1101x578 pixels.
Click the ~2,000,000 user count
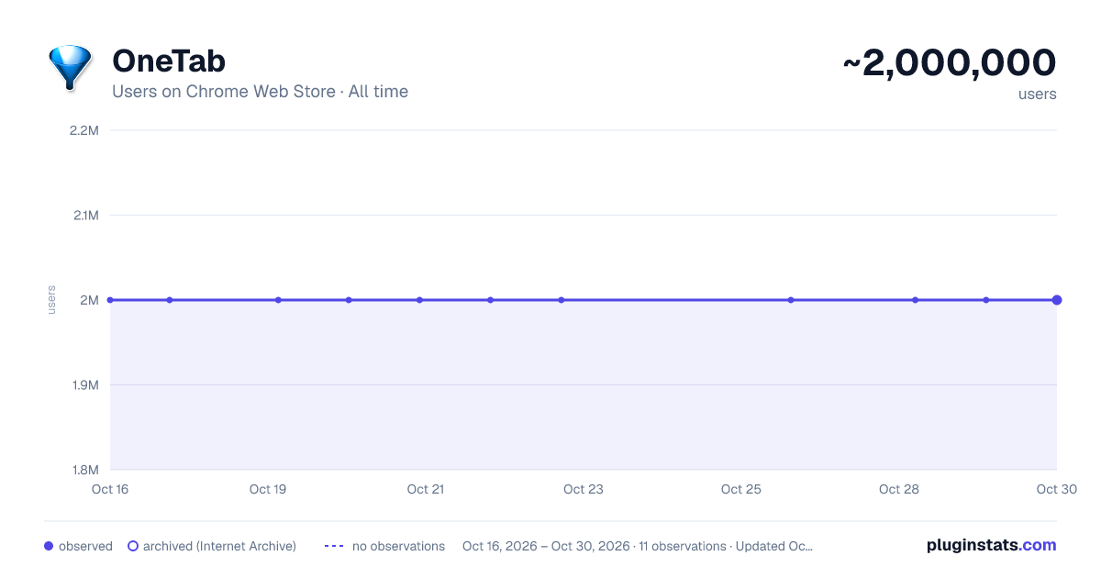950,62
